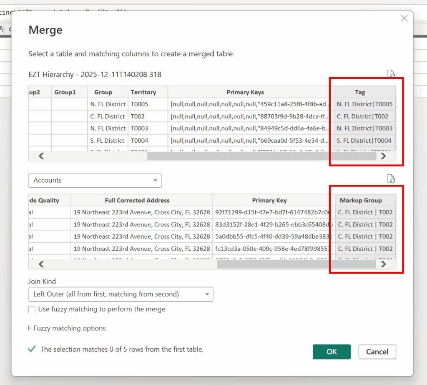Click the refresh preview icon for EZT Hierarchy table
Screen dimensions: 427x385
pyautogui.click(x=391, y=74)
